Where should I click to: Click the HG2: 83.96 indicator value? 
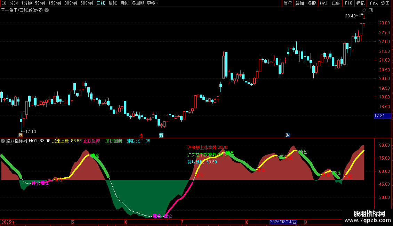[x=40, y=141]
